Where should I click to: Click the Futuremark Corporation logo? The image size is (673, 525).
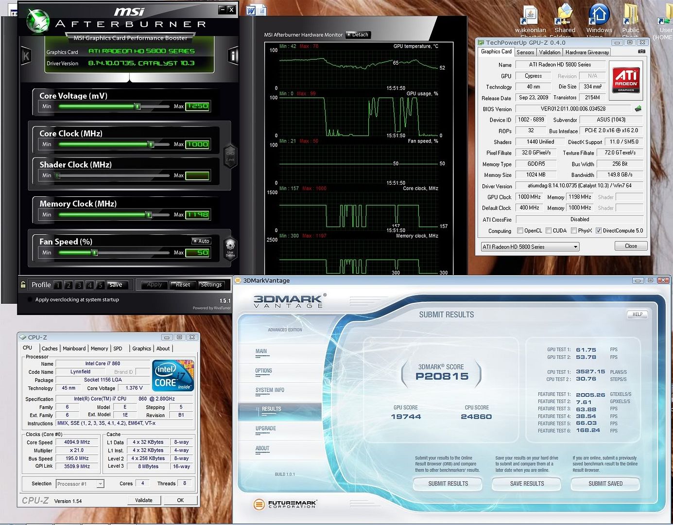285,504
